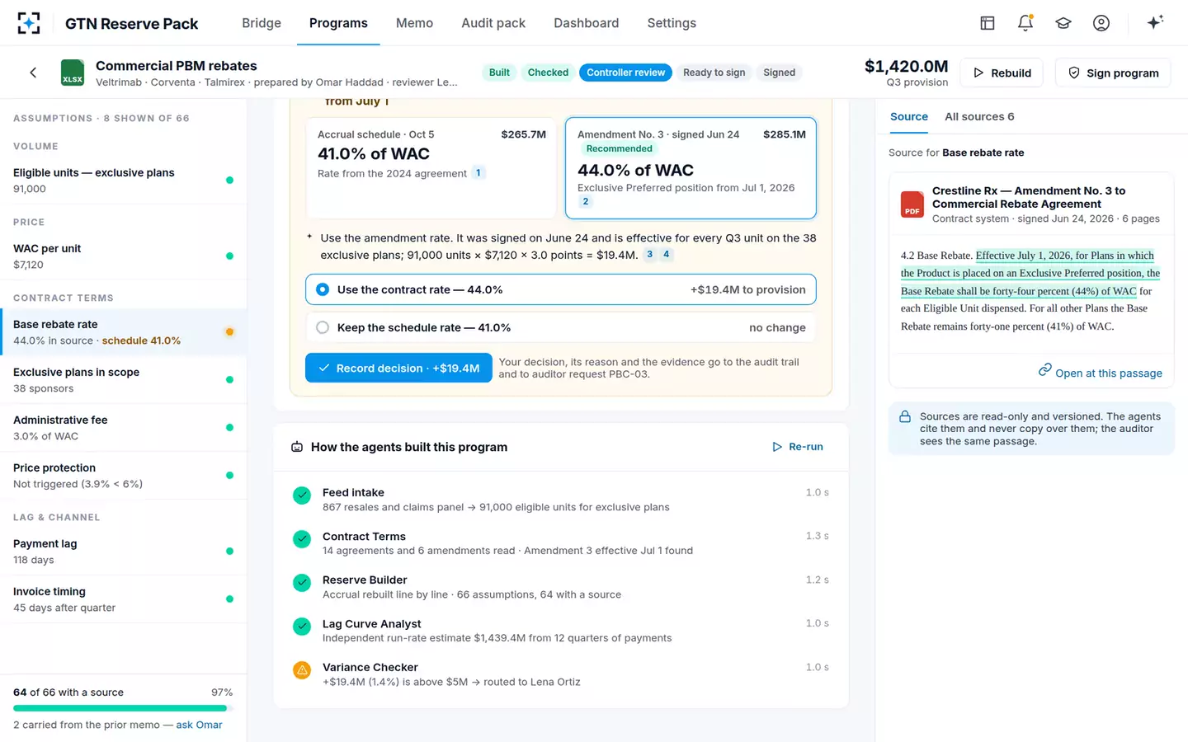
Task: Click the Contract Terms green check icon
Action: 302,538
